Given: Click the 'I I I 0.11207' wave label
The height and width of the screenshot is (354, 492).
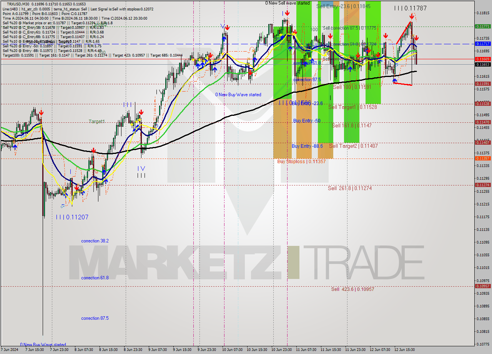Looking at the screenshot, I should click(x=72, y=217).
